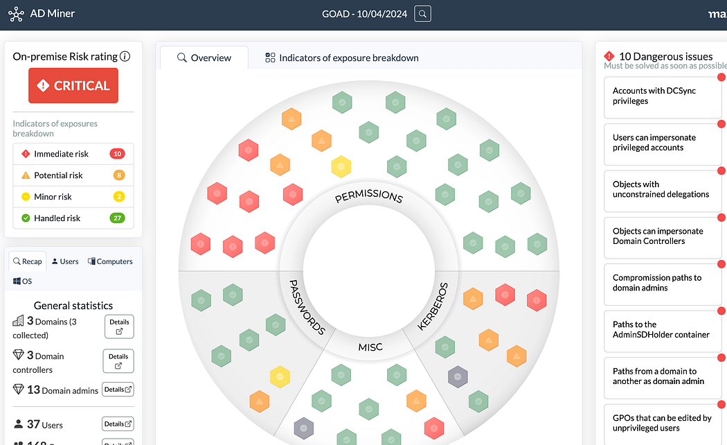This screenshot has width=727, height=445.
Task: Switch to the Users tab
Action: pos(65,261)
